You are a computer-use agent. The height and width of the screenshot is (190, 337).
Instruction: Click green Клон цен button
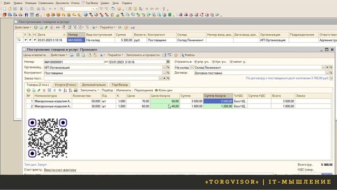point(164,90)
